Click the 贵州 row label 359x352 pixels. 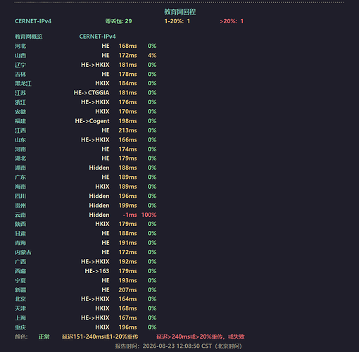coord(20,206)
